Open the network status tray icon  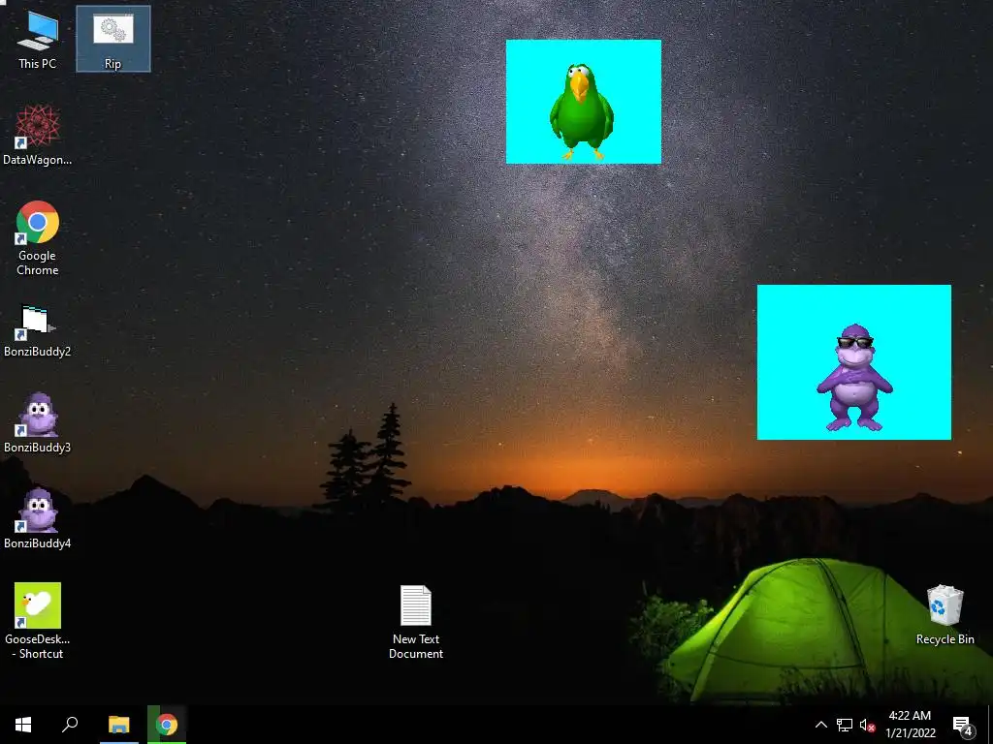click(845, 725)
